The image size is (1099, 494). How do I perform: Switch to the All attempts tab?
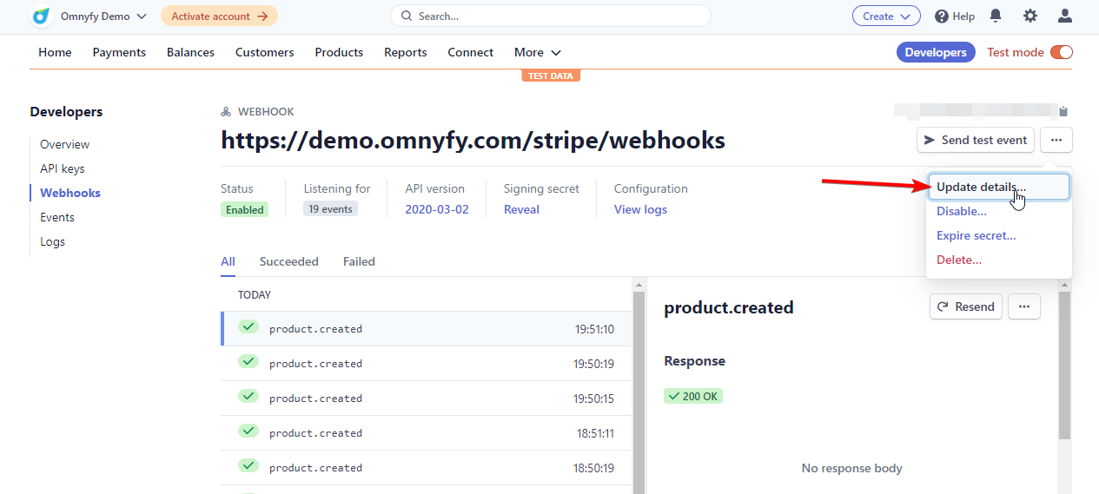coord(228,261)
